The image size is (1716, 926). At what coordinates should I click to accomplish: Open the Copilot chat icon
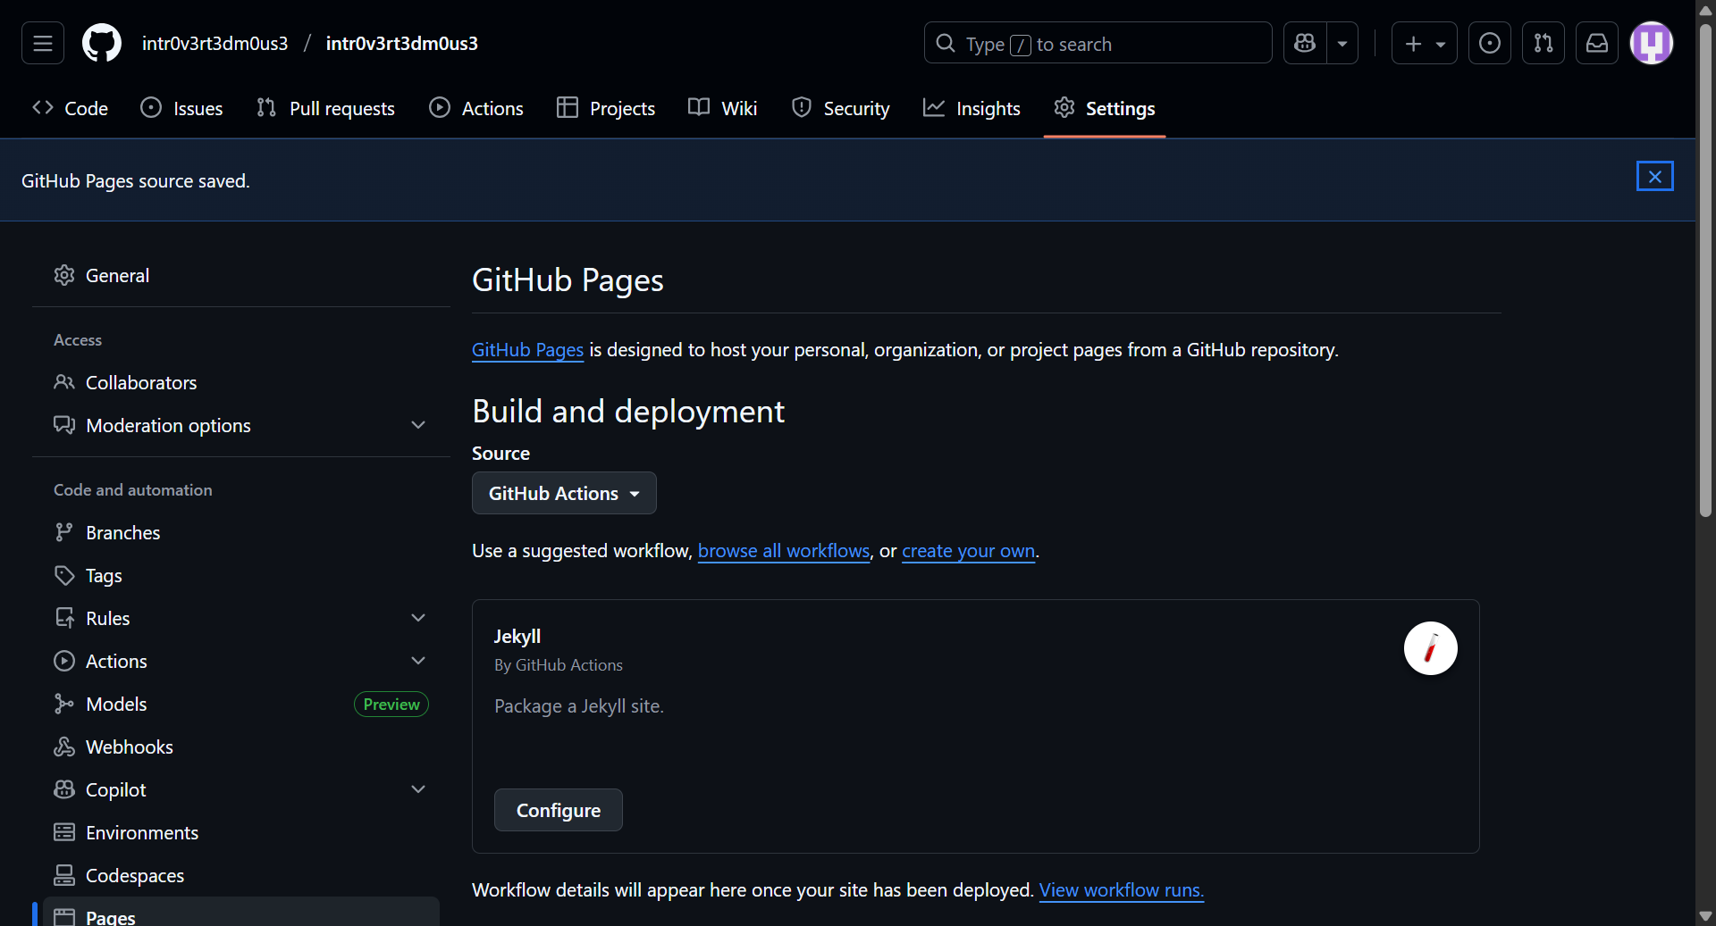tap(1305, 43)
